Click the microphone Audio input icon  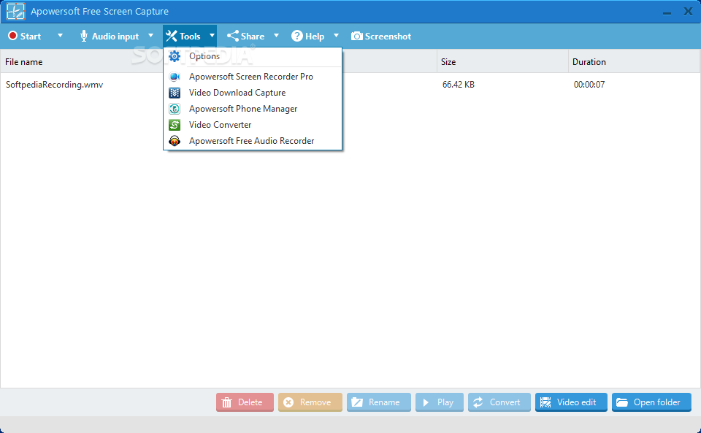[83, 36]
